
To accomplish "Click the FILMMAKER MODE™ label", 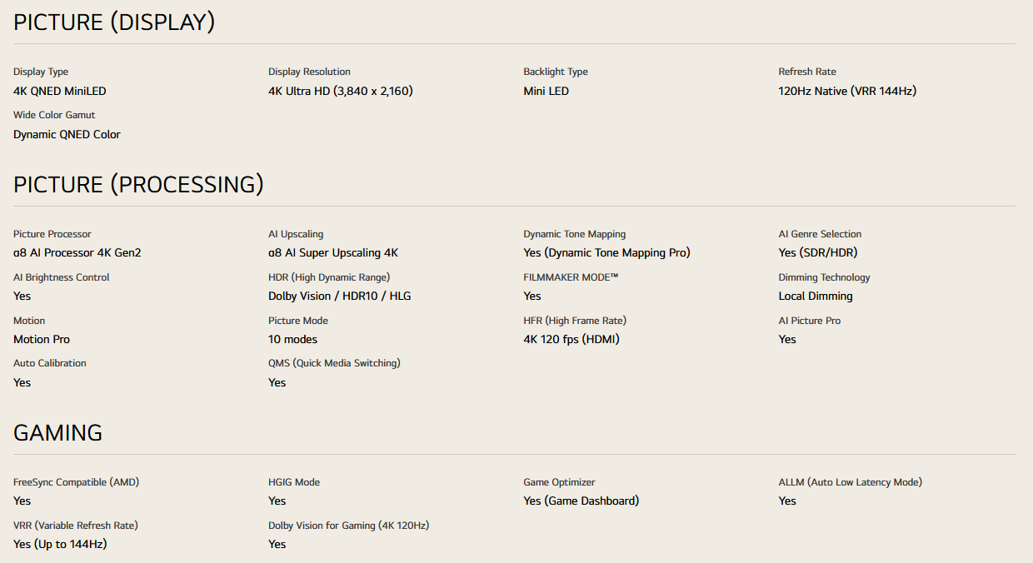I will [571, 277].
